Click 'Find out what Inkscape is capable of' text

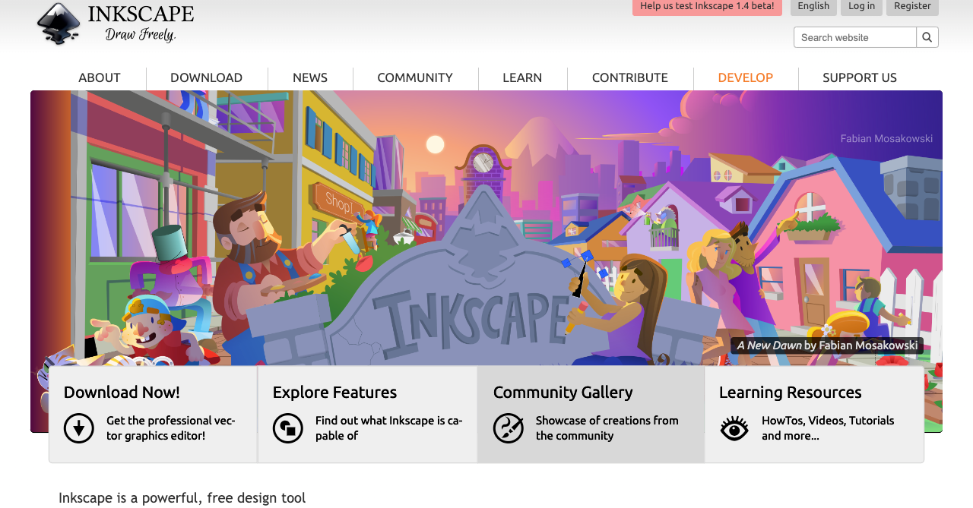pos(389,428)
